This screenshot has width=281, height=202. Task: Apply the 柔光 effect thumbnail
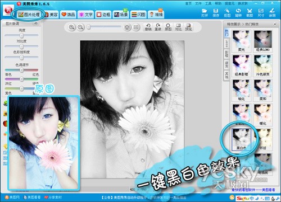pyautogui.click(x=241, y=41)
